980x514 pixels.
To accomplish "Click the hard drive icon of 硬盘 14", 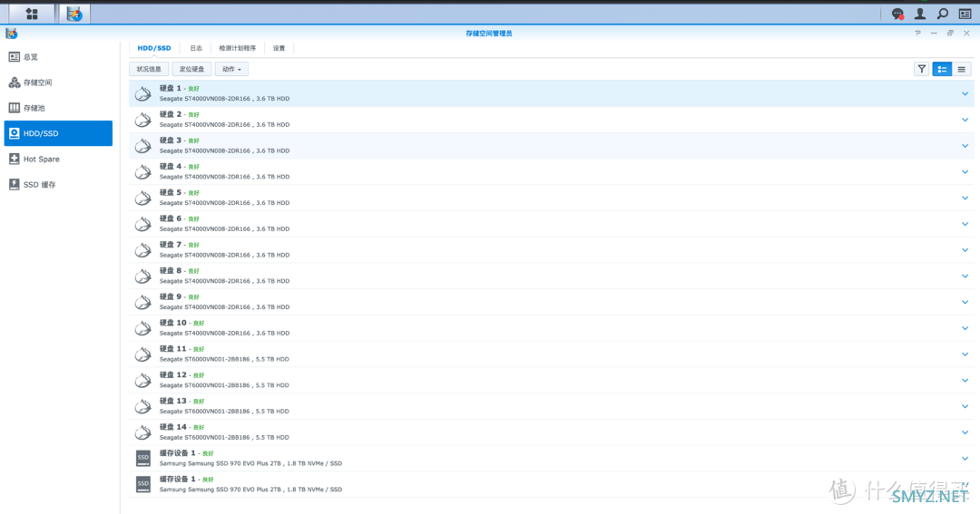I will click(x=143, y=432).
